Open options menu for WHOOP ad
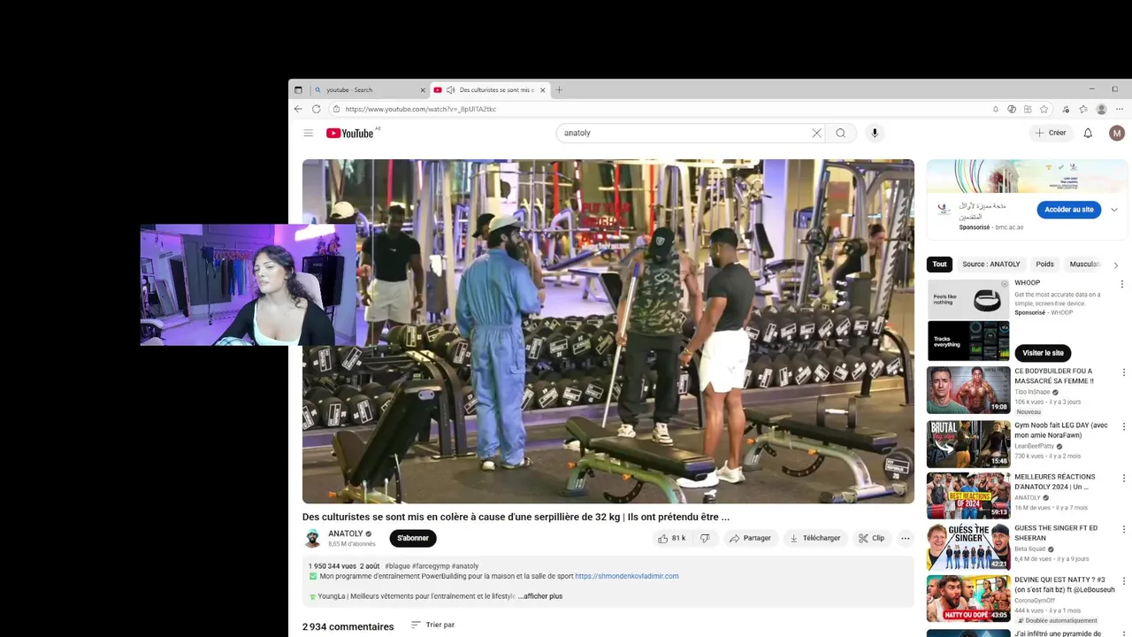Image resolution: width=1132 pixels, height=637 pixels. [x=1121, y=284]
